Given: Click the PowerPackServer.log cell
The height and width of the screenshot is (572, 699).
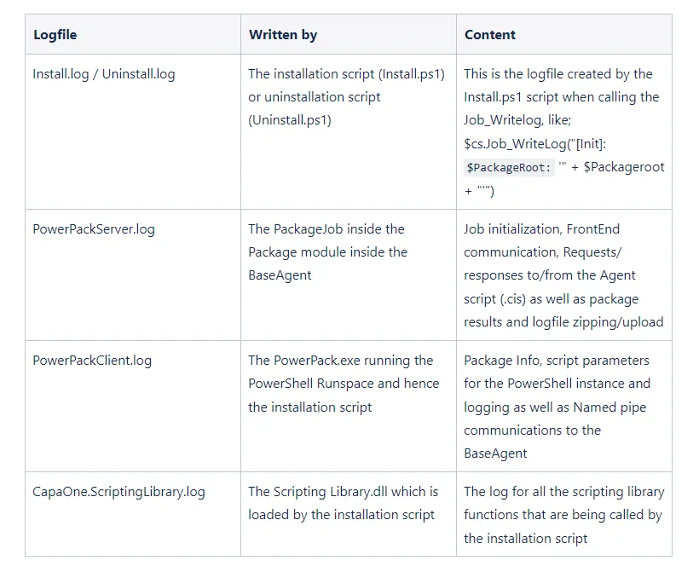Looking at the screenshot, I should click(133, 274).
